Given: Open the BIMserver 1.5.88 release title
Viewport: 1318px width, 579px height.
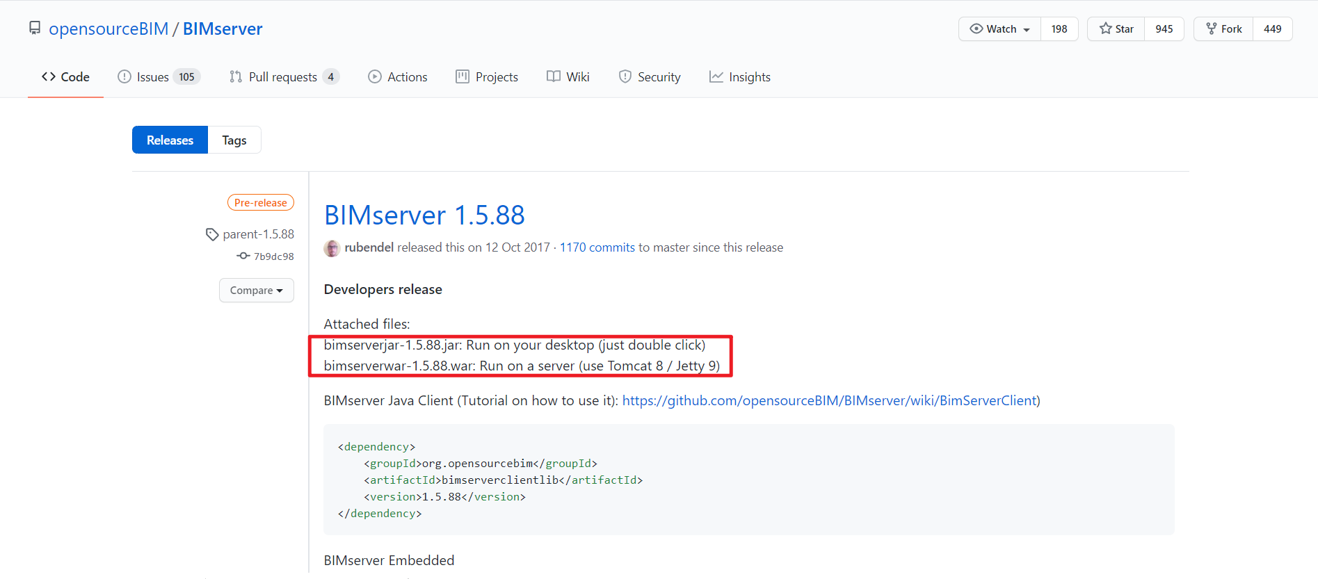Looking at the screenshot, I should coord(424,215).
